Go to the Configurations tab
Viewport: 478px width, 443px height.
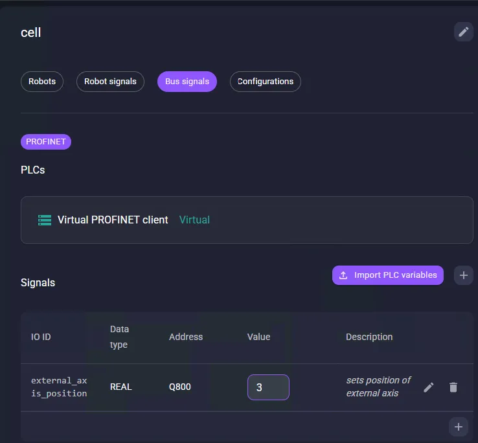[x=266, y=82]
